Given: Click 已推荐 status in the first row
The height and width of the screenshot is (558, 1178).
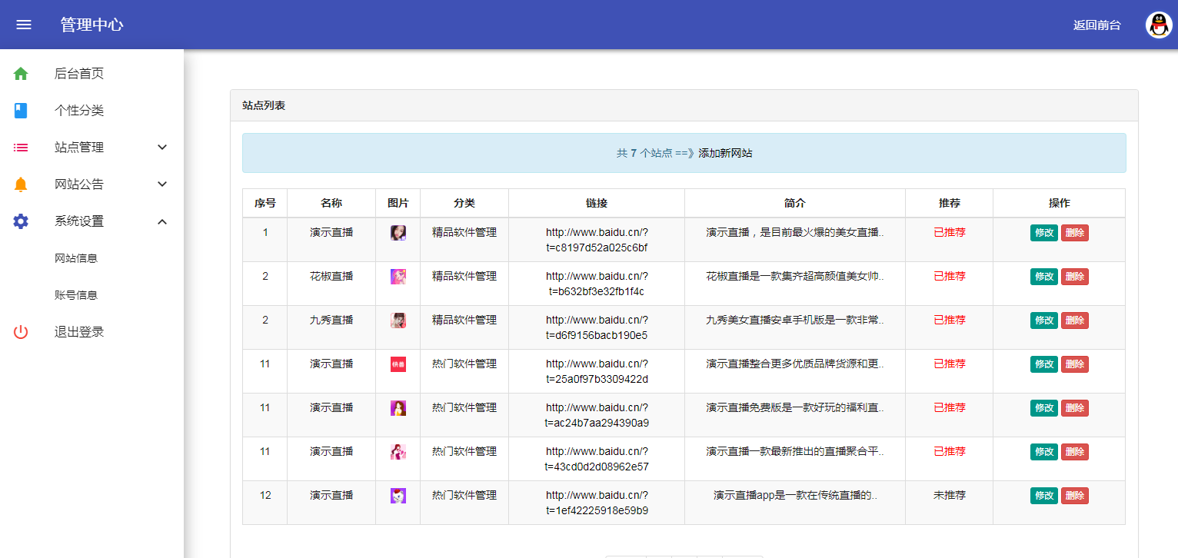Looking at the screenshot, I should [x=949, y=232].
